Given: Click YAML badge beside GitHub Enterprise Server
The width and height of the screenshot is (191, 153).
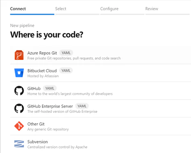Looking at the screenshot, I should point(82,106).
